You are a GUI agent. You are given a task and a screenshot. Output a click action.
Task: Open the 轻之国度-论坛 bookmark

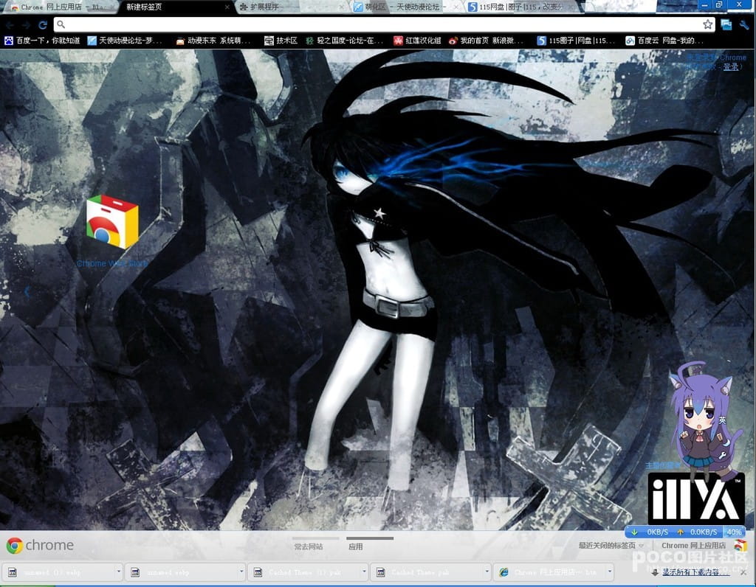click(344, 41)
